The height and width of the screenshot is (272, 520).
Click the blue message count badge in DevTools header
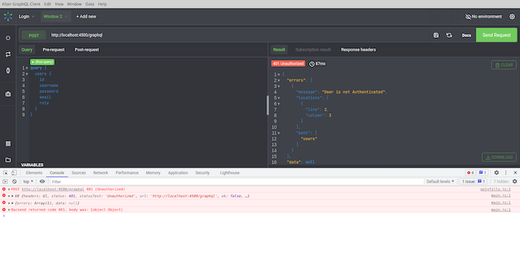pyautogui.click(x=482, y=172)
